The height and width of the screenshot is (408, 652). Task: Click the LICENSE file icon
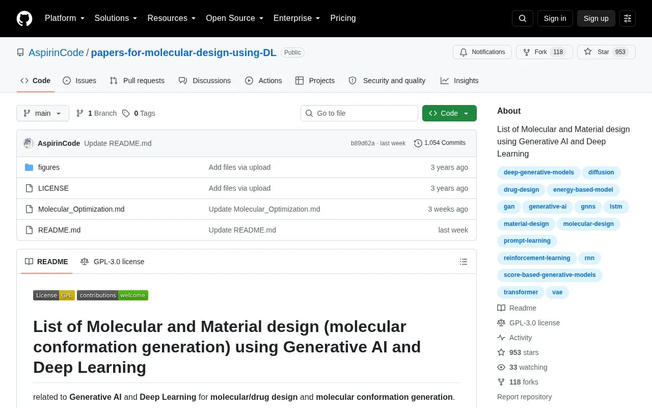pos(29,188)
